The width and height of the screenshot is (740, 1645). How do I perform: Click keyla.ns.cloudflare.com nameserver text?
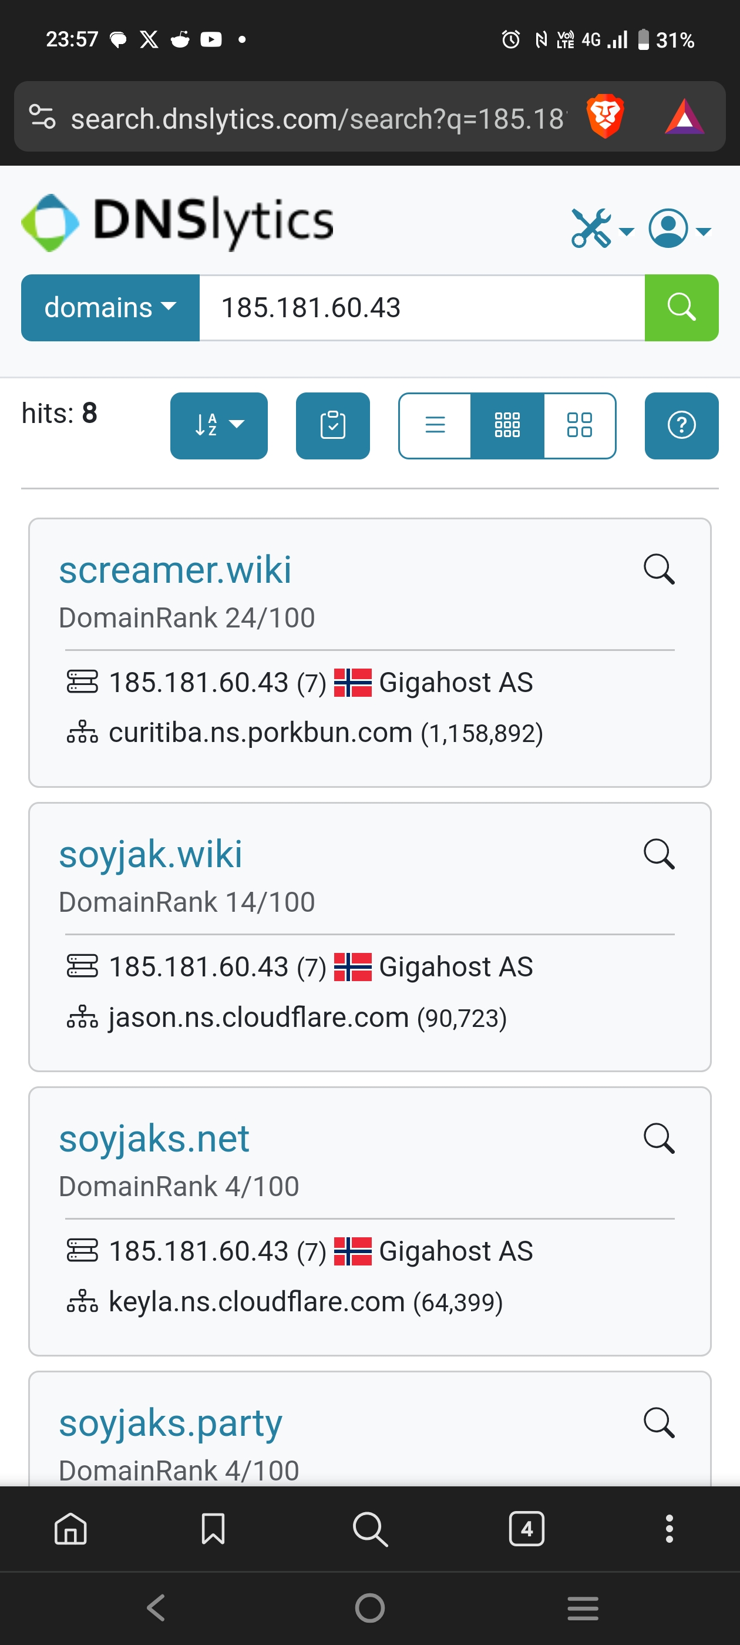[257, 1301]
